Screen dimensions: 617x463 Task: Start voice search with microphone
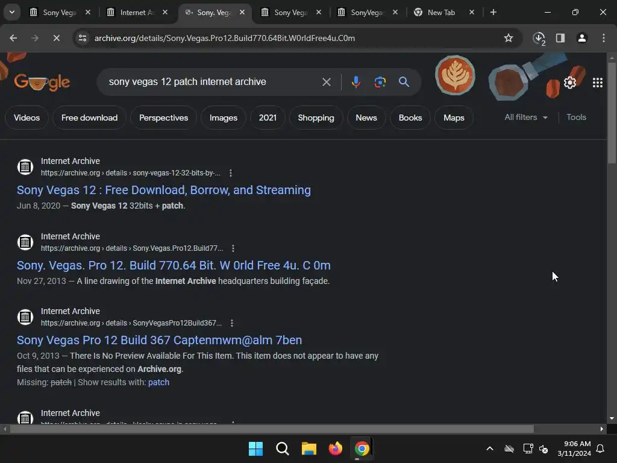point(356,82)
